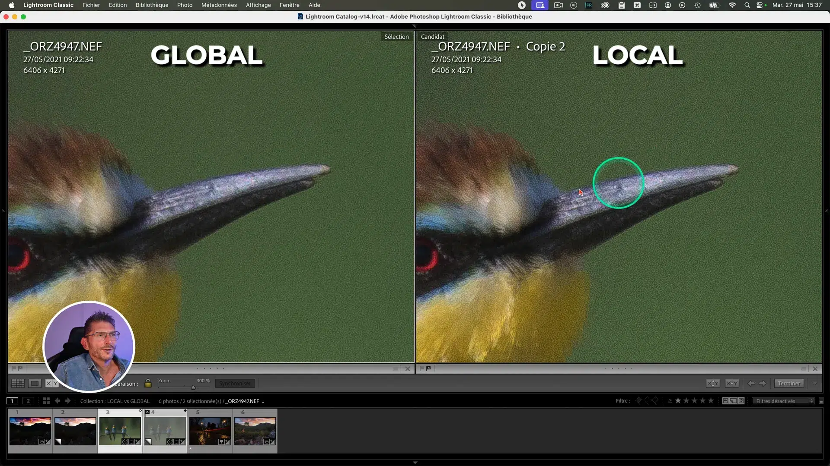Click Collection : LOCAL vs GLOBAL text
Viewport: 830px width, 466px height.
(115, 401)
